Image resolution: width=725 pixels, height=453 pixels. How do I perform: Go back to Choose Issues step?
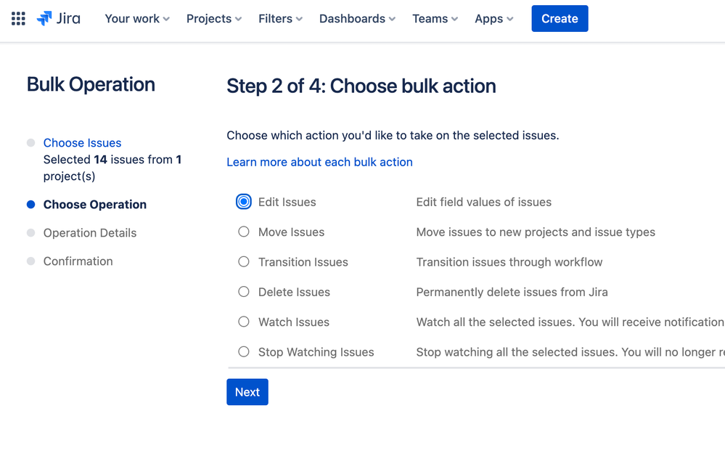[82, 142]
